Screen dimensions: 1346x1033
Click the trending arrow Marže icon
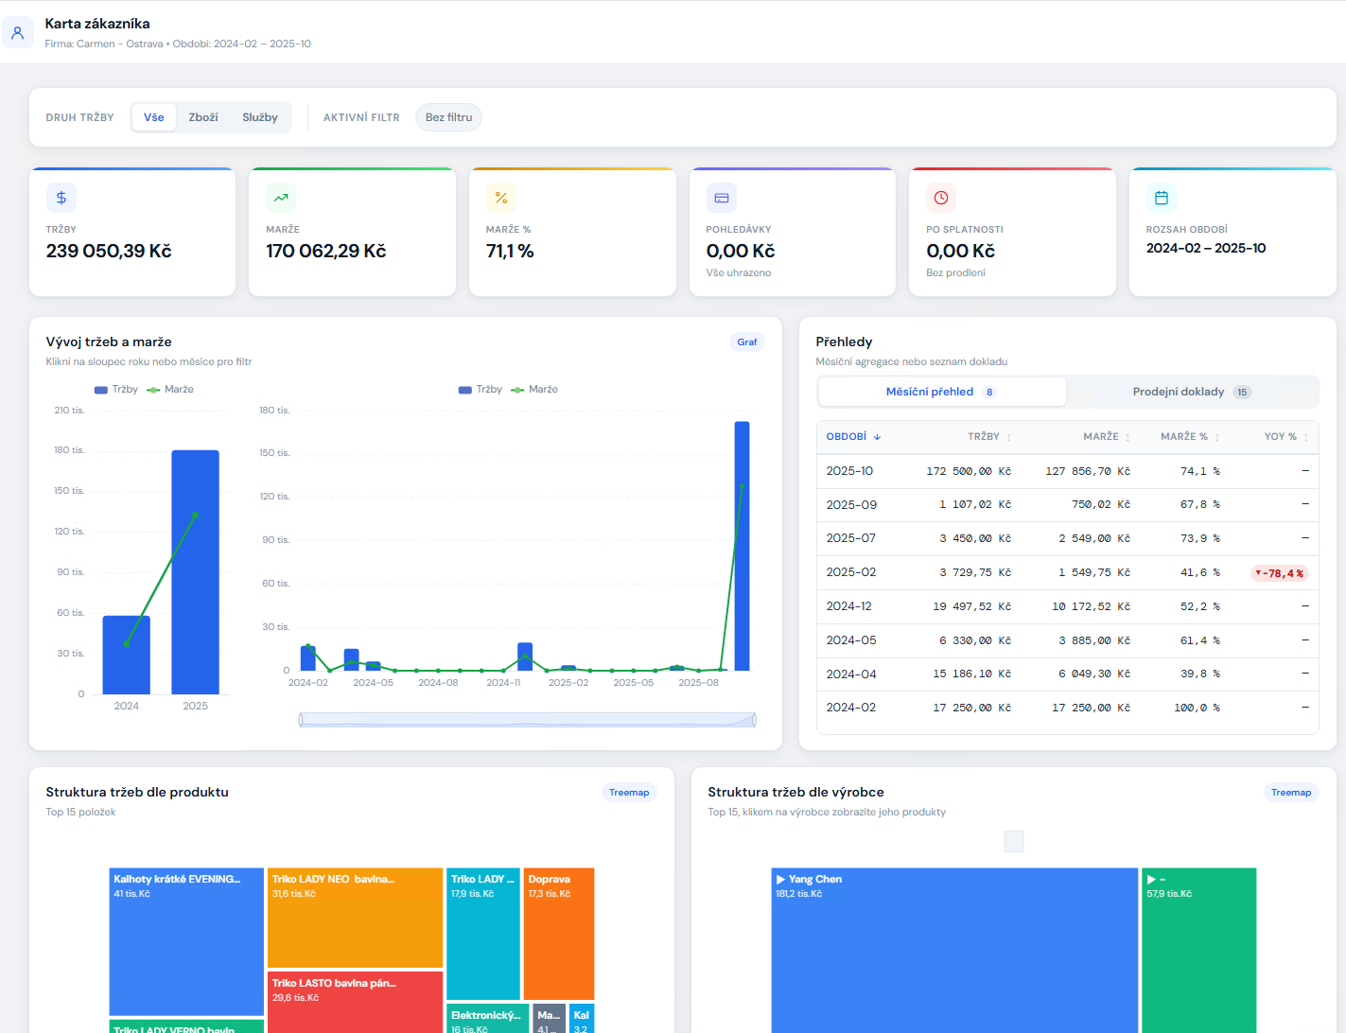tap(281, 198)
